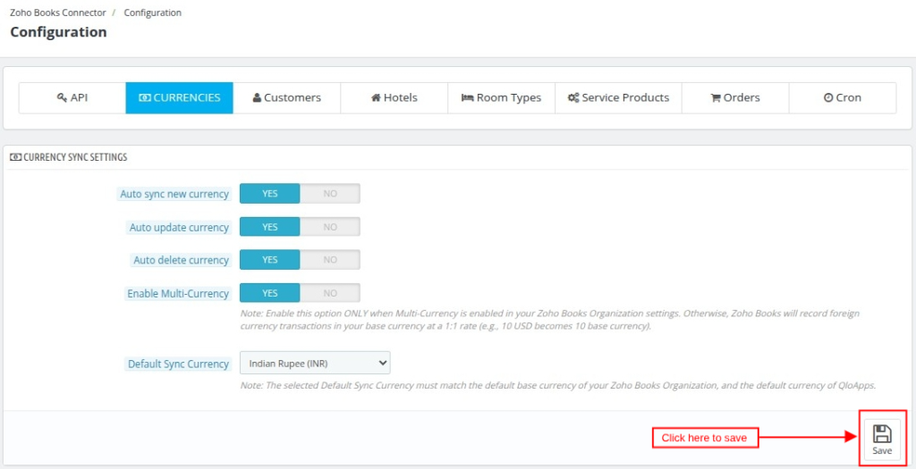Set Auto sync new currency to YES
Screen dimensions: 916x469
(x=270, y=194)
